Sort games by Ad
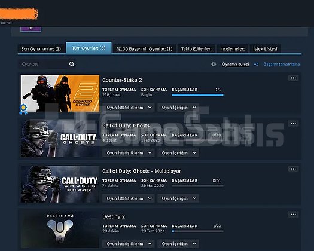Image resolution: width=314 pixels, height=251 pixels. coord(256,65)
